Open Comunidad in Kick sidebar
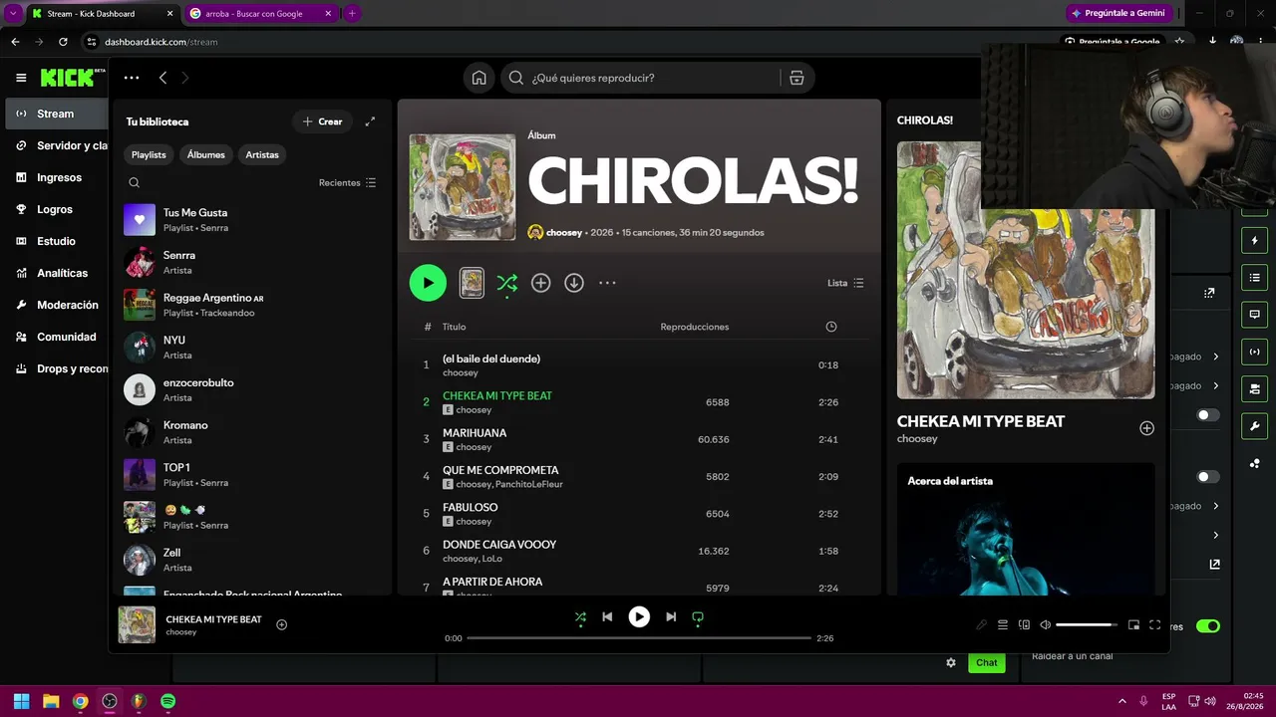The width and height of the screenshot is (1276, 717). tap(57, 337)
